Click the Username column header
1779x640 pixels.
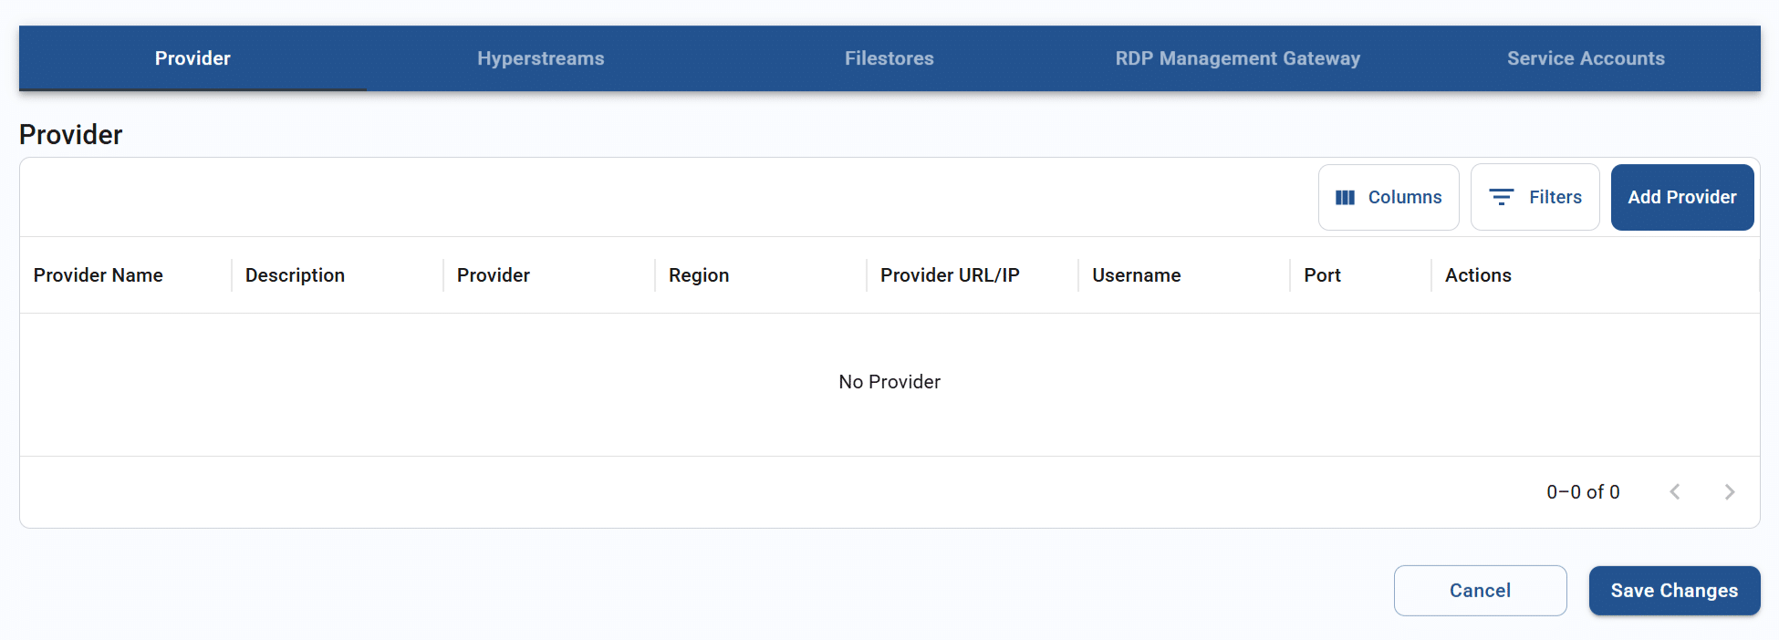[x=1136, y=275]
